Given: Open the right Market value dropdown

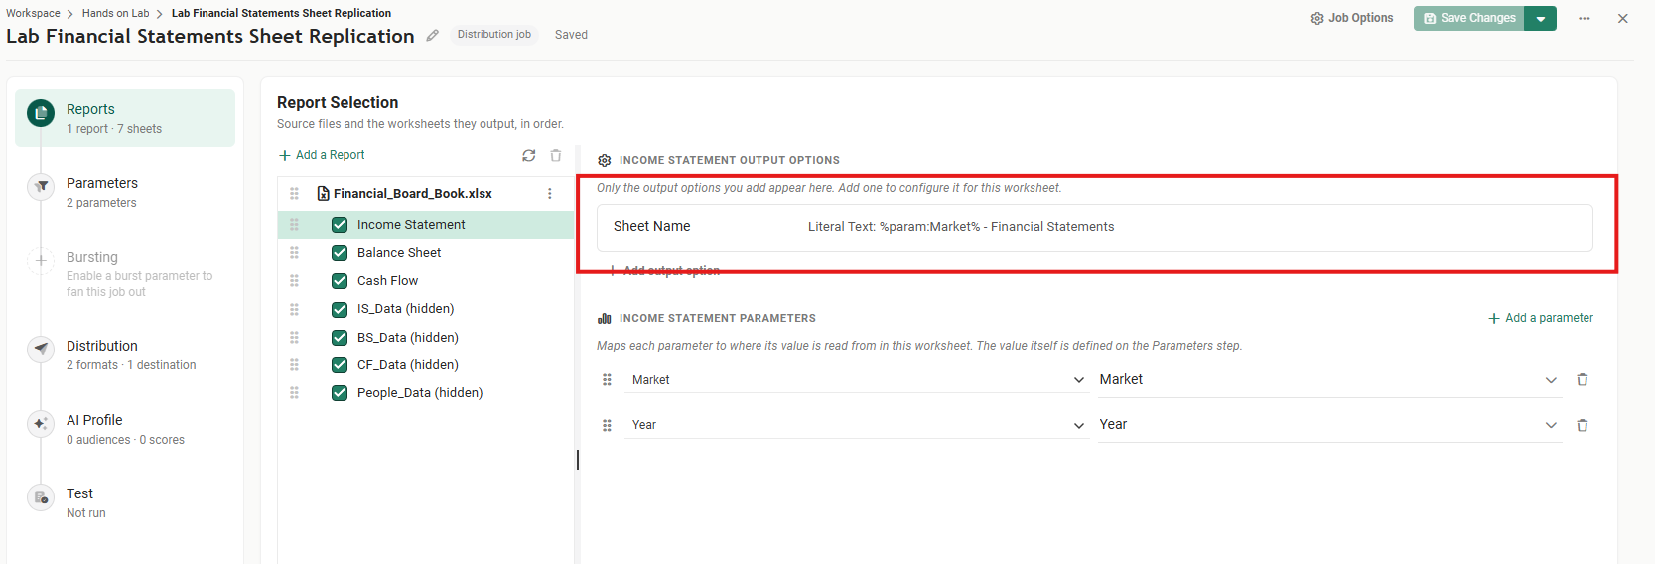Looking at the screenshot, I should click(x=1329, y=380).
